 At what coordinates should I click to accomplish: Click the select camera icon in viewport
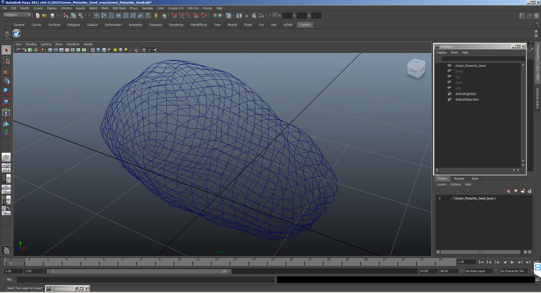19,50
